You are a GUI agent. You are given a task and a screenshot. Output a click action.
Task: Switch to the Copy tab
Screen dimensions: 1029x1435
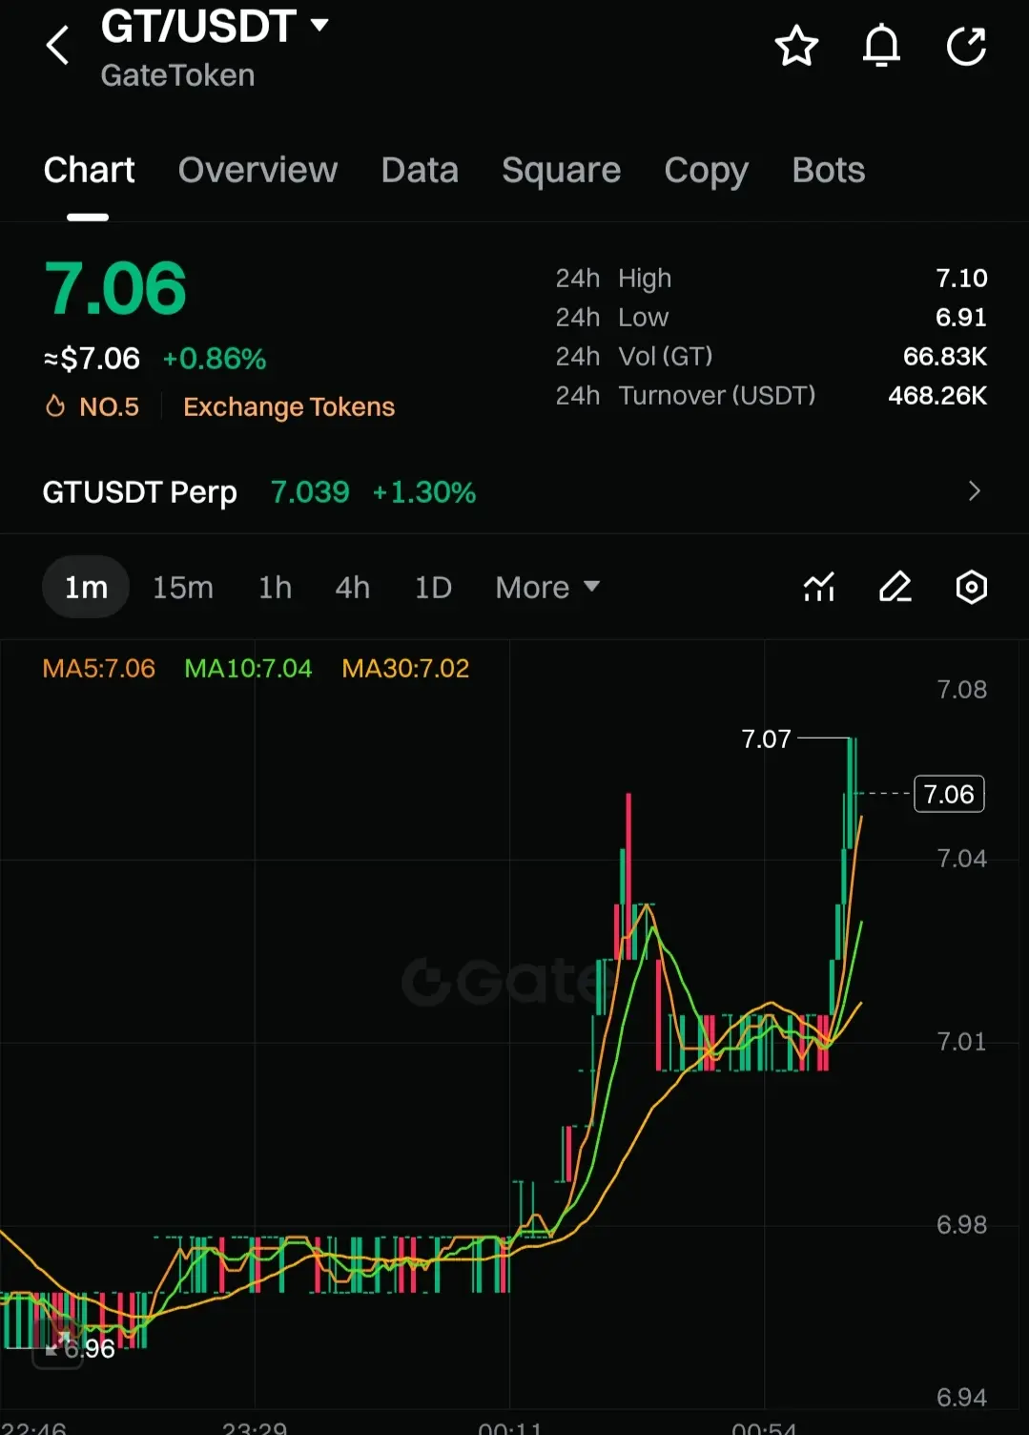706,170
